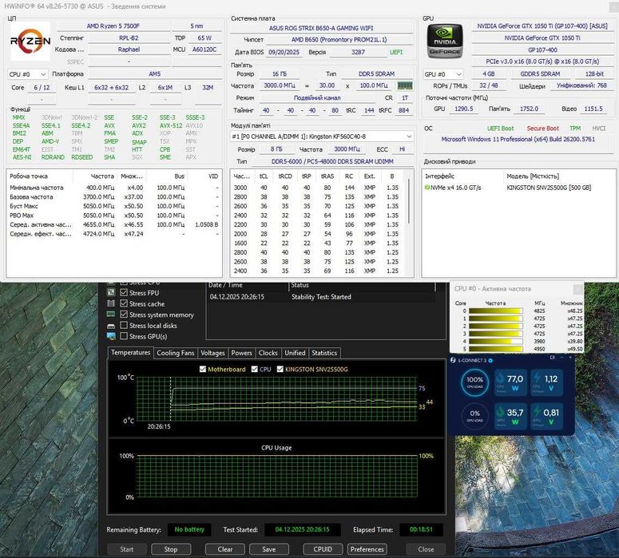Select the Unified tab

point(295,353)
